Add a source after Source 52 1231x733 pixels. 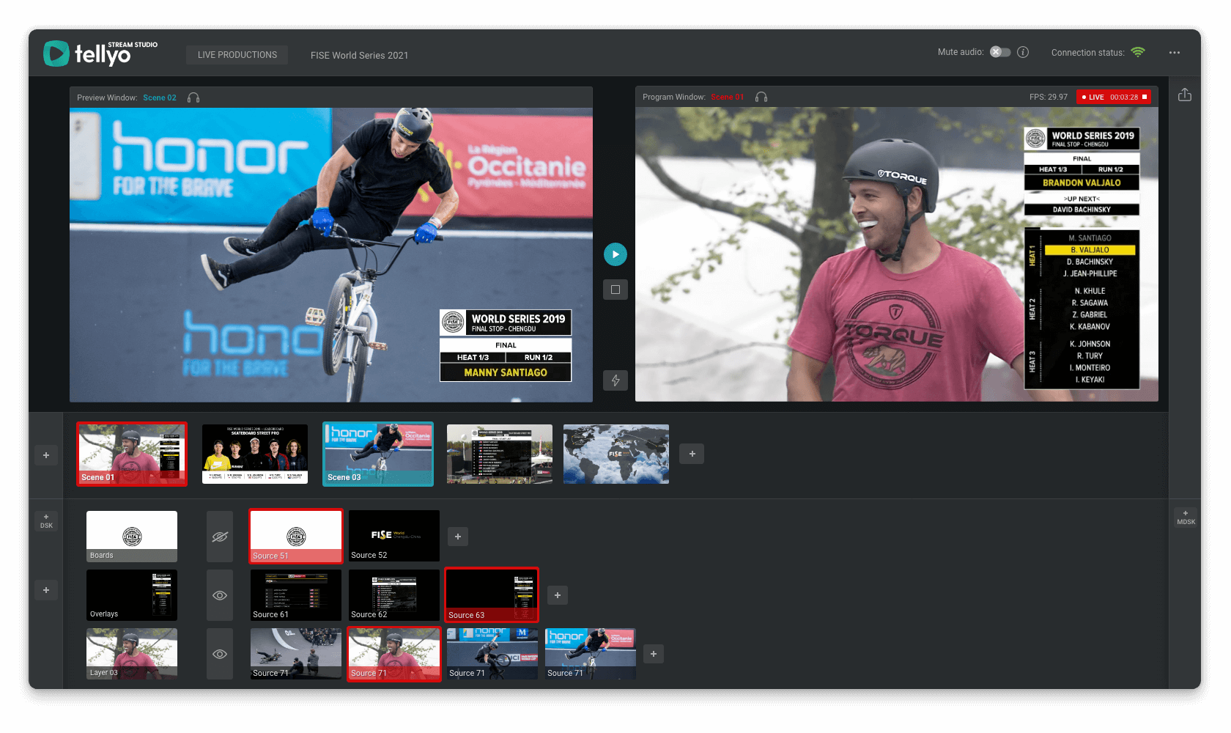[458, 537]
